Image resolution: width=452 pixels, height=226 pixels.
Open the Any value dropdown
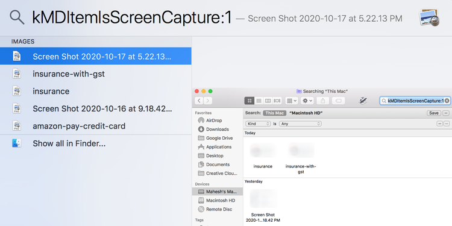coord(300,124)
